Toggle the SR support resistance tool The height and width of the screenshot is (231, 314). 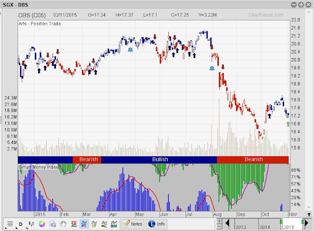pyautogui.click(x=74, y=224)
